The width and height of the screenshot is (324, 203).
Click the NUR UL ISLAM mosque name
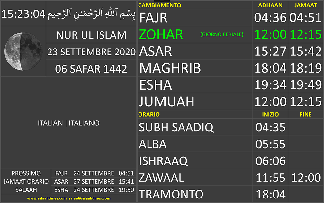click(x=91, y=35)
